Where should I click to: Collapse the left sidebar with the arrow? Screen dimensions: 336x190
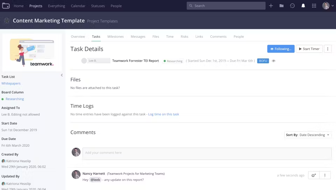[62, 75]
